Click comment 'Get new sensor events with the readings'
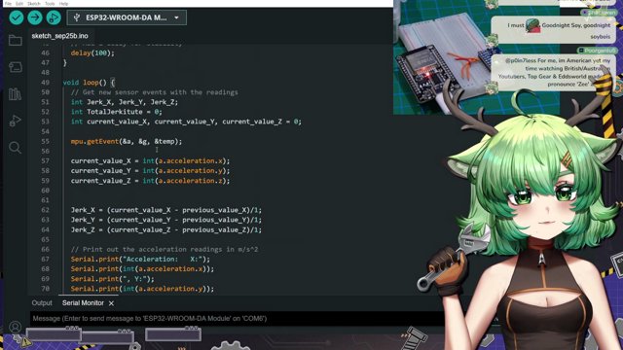Viewport: 623px width, 350px height. point(154,92)
